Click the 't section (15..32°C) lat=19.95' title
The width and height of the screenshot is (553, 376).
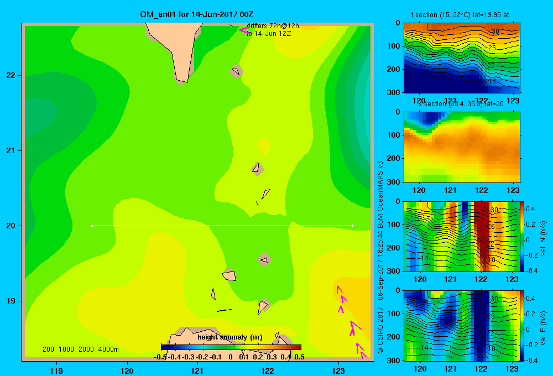click(x=460, y=15)
